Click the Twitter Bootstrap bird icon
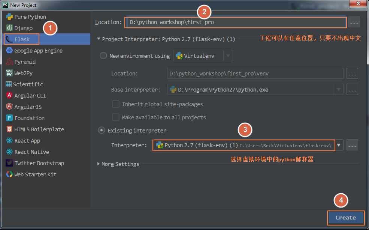 [x=9, y=163]
